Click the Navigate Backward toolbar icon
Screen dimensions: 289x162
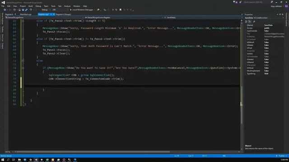5,10
